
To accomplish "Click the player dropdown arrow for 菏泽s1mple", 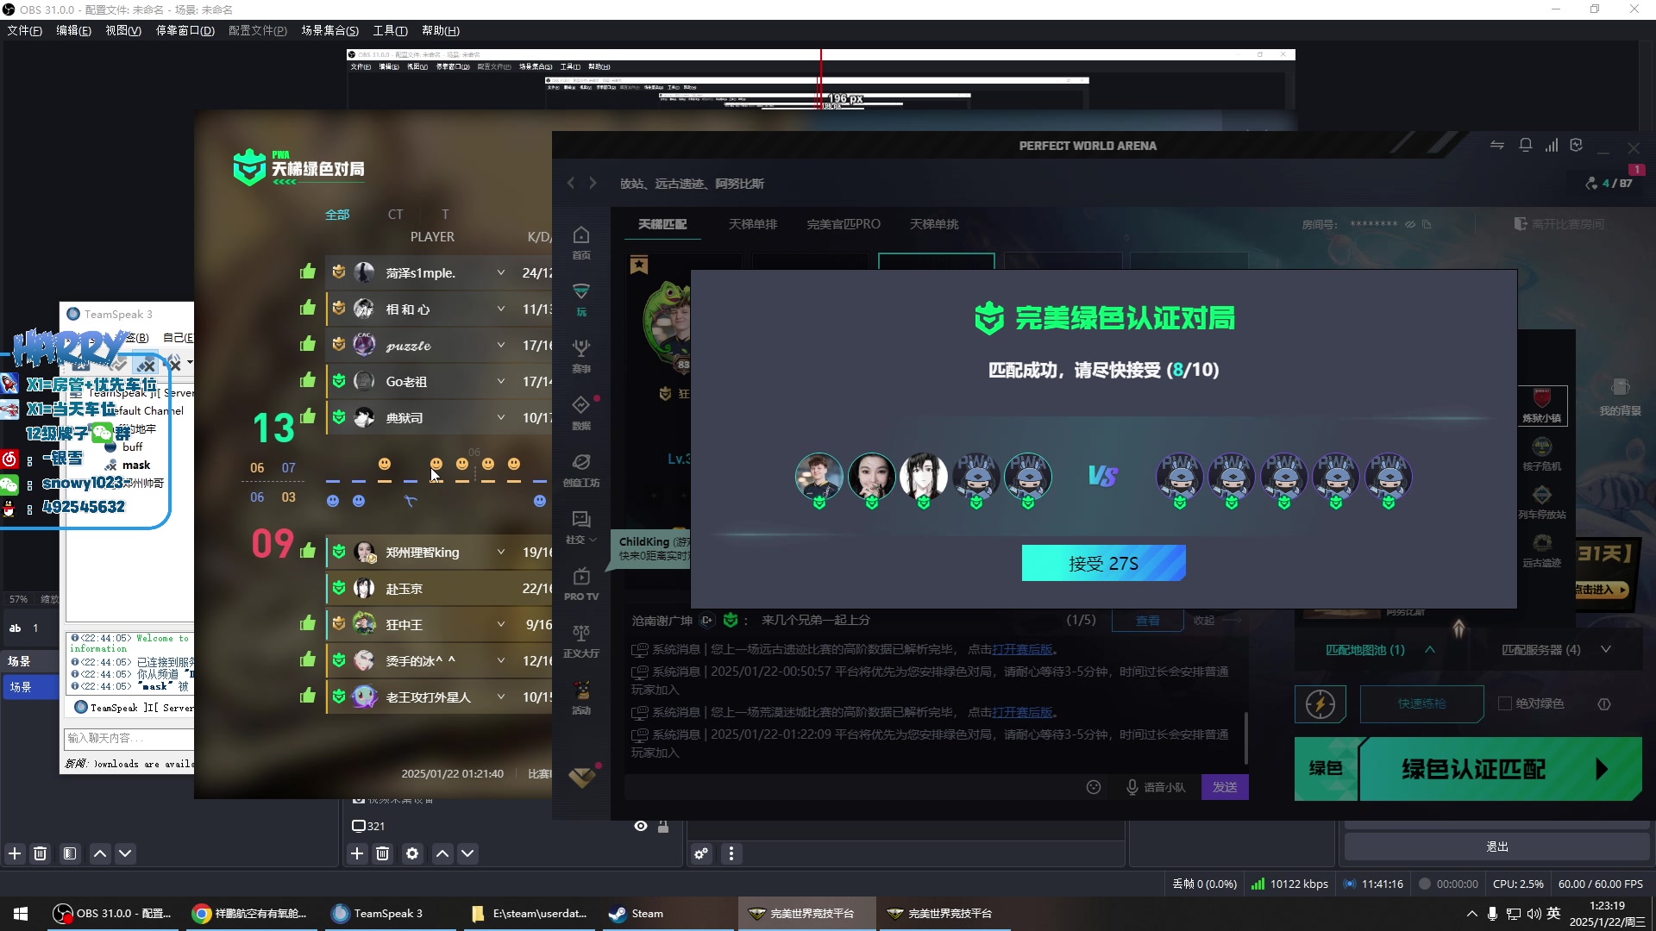I will pos(499,272).
